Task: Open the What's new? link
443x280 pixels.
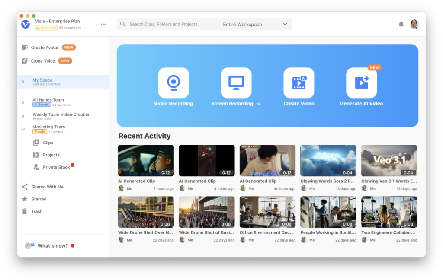Action: click(x=52, y=246)
